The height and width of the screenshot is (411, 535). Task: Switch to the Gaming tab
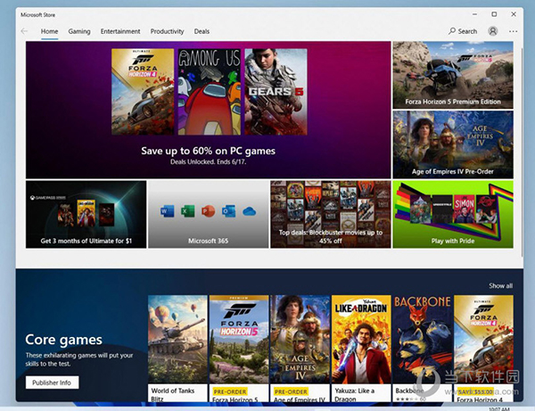pos(79,31)
